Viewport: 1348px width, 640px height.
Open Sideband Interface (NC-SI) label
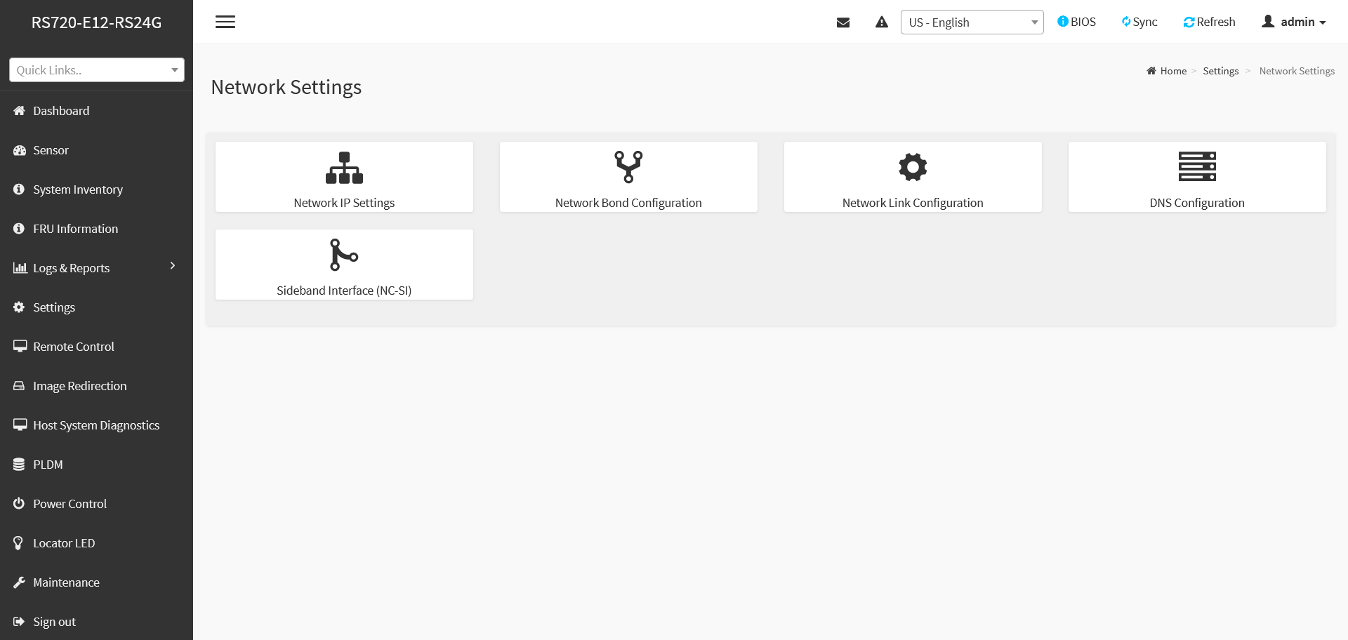(x=344, y=291)
